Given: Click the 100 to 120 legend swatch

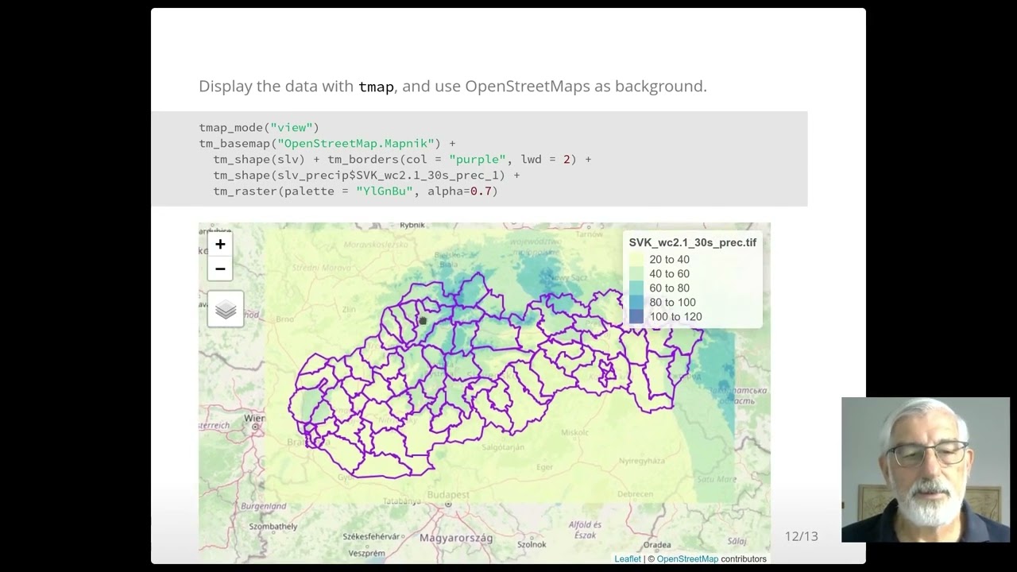Looking at the screenshot, I should (636, 317).
